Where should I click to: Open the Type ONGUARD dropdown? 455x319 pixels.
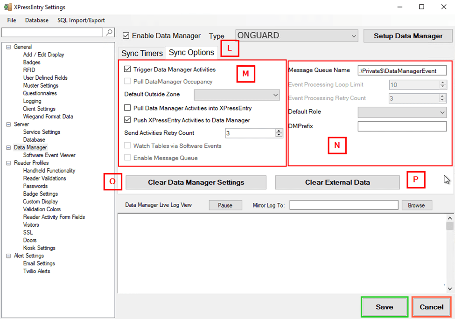[296, 35]
